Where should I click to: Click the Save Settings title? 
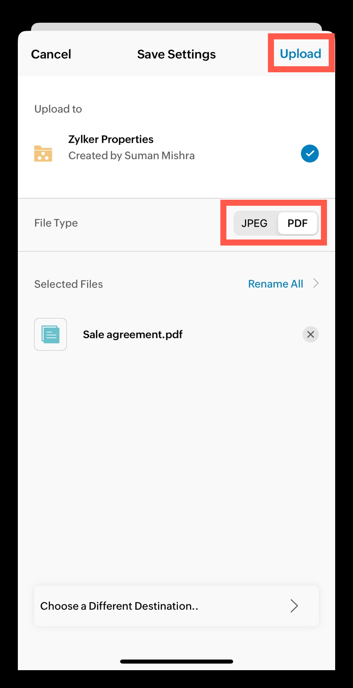176,54
